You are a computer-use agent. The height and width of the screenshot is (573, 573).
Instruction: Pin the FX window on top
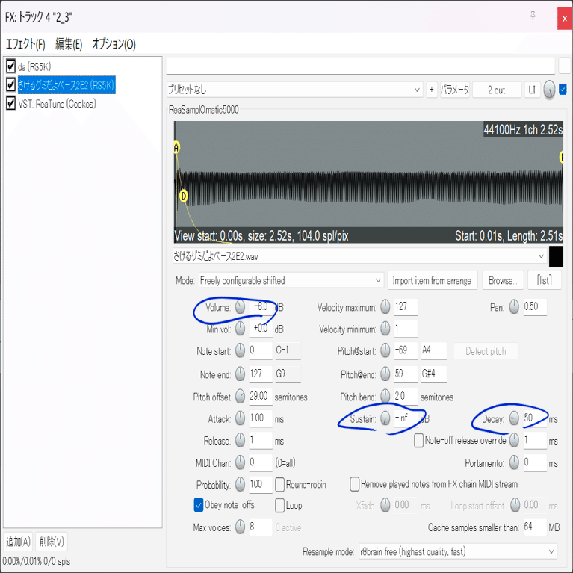533,16
